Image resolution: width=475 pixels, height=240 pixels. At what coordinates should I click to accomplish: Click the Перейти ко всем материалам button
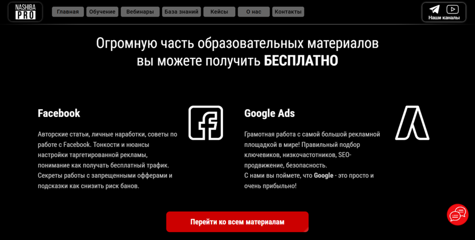[x=237, y=222]
